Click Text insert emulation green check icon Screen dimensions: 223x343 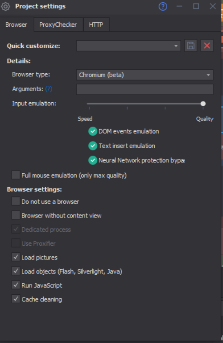[x=93, y=146]
